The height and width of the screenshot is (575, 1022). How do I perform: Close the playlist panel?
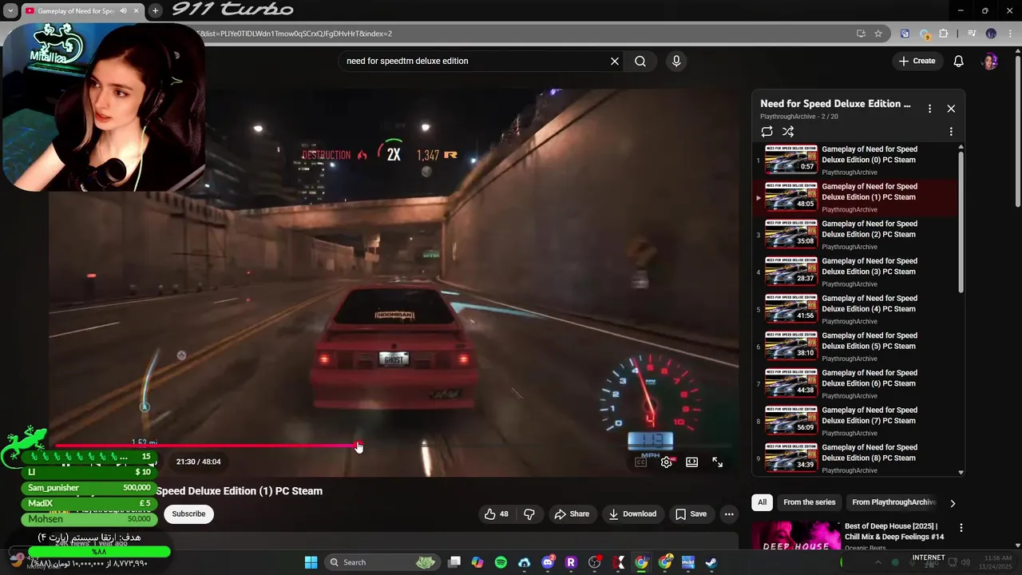tap(951, 109)
